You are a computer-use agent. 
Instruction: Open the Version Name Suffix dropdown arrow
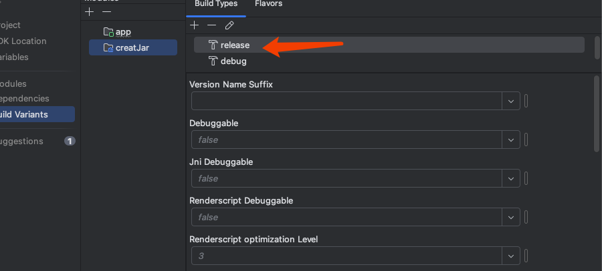[x=511, y=101]
